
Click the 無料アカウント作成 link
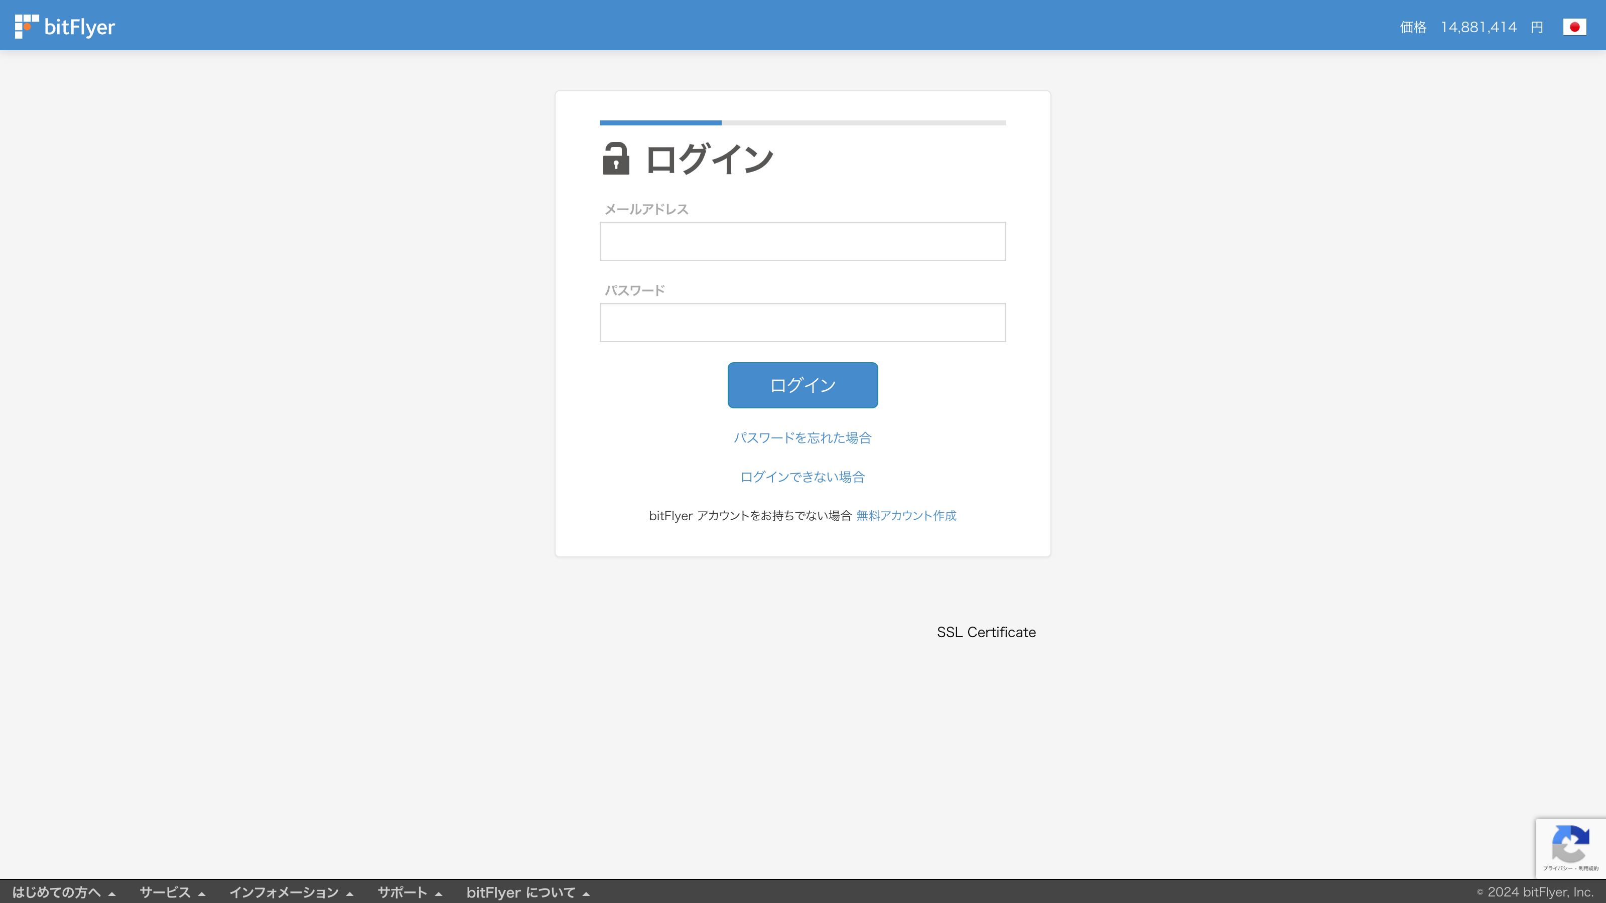(906, 515)
